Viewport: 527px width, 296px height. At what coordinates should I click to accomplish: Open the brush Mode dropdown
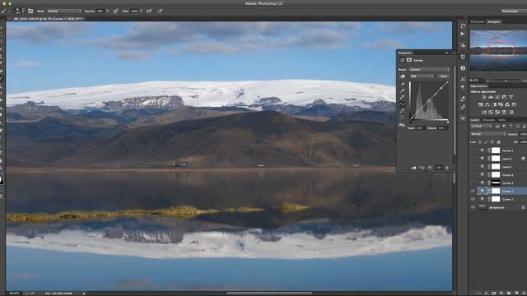tap(64, 11)
